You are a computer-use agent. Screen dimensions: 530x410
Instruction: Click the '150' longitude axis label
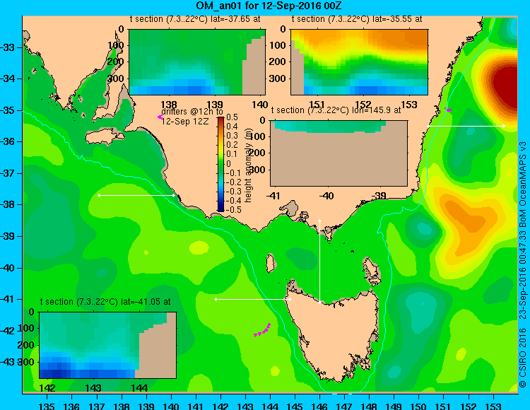click(x=419, y=406)
